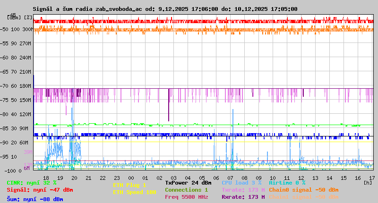Click the 'CINR: nyní 32 %' legend entry
This screenshot has width=378, height=203.
coord(32,183)
